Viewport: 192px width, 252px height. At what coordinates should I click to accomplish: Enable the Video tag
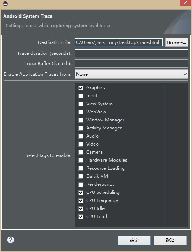coord(80,144)
